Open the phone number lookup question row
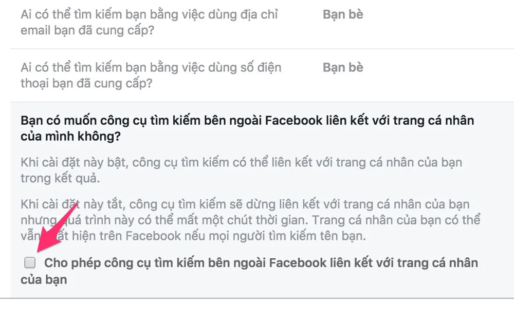 click(151, 75)
